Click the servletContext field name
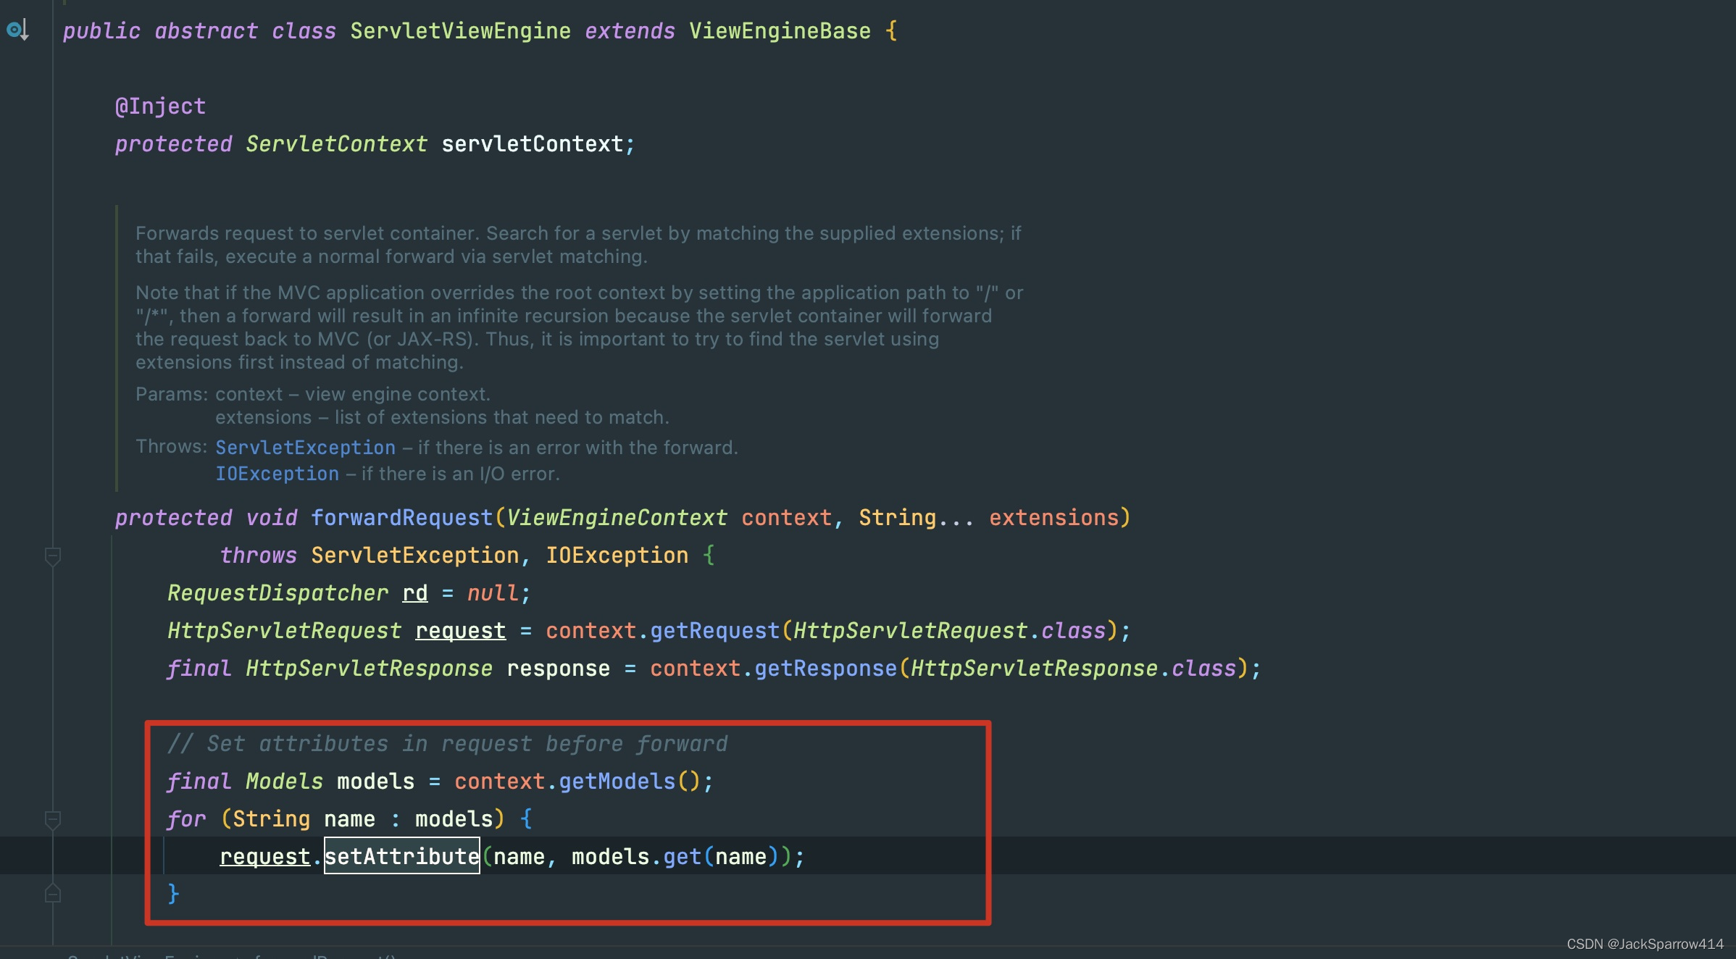1736x959 pixels. (x=533, y=144)
